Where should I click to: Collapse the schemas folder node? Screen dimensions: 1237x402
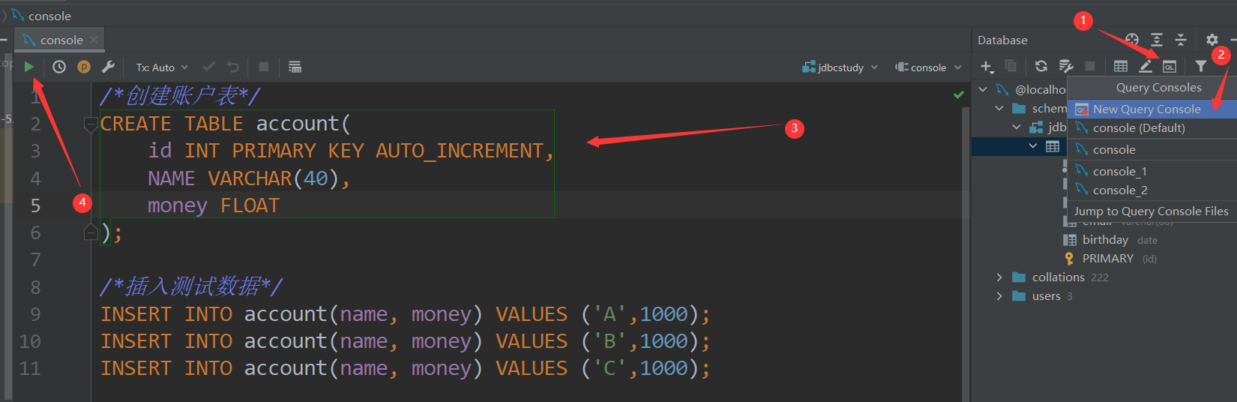[999, 108]
